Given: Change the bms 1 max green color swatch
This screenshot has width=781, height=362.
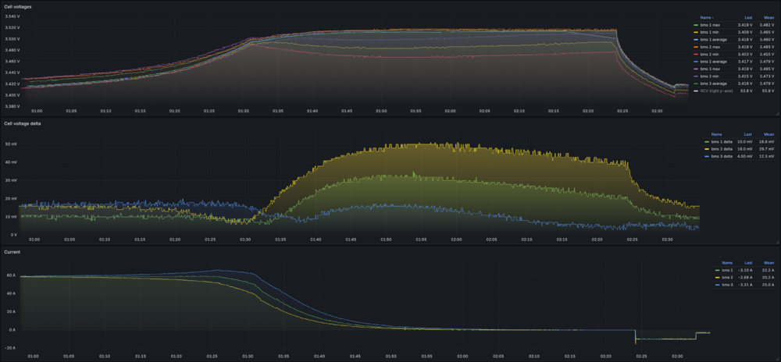Looking at the screenshot, I should tap(696, 24).
